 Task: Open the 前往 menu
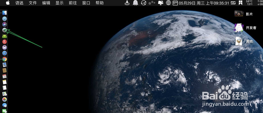tap(73, 3)
